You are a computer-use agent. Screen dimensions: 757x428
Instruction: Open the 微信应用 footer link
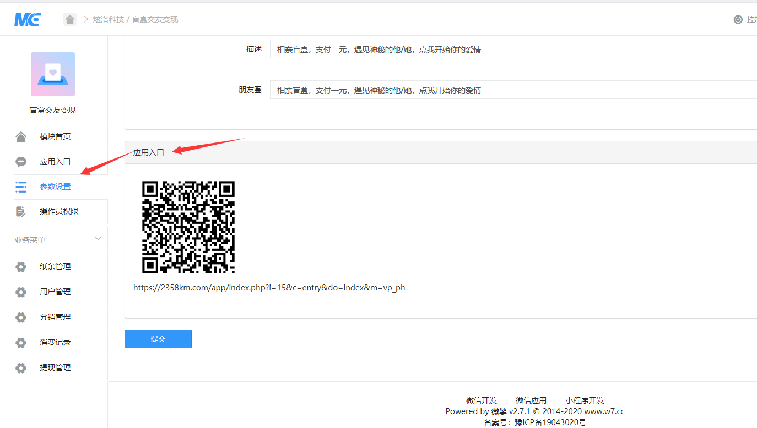click(x=531, y=400)
